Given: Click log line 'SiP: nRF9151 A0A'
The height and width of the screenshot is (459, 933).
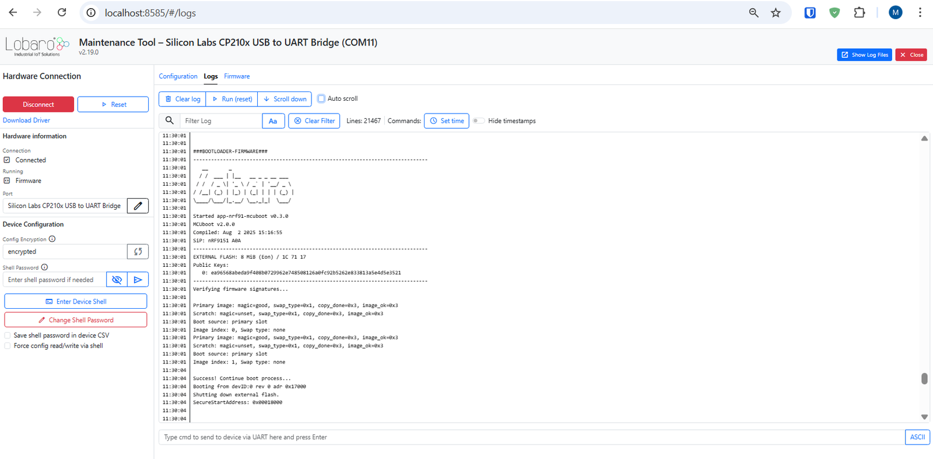Looking at the screenshot, I should coord(217,241).
